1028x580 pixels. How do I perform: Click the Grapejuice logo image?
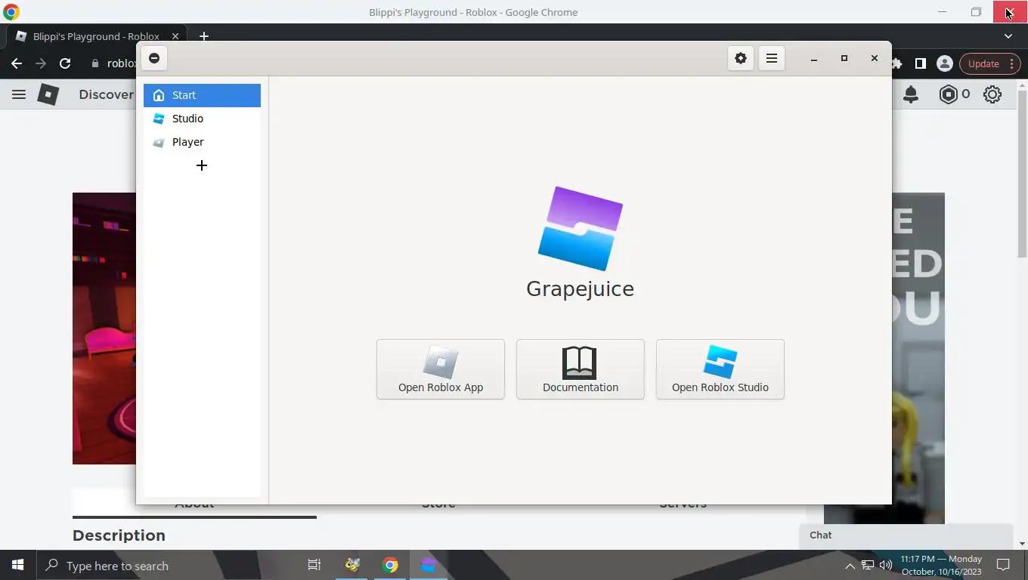[x=581, y=229]
